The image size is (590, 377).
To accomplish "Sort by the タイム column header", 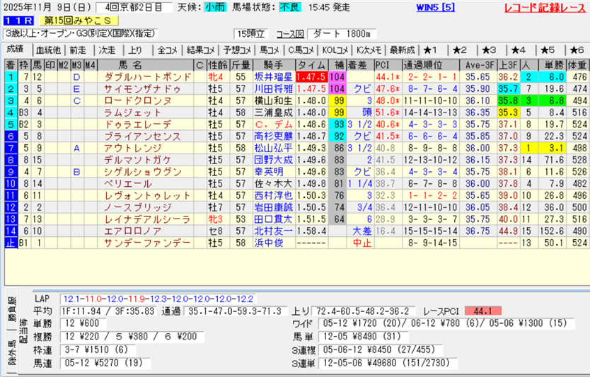I will pos(310,64).
